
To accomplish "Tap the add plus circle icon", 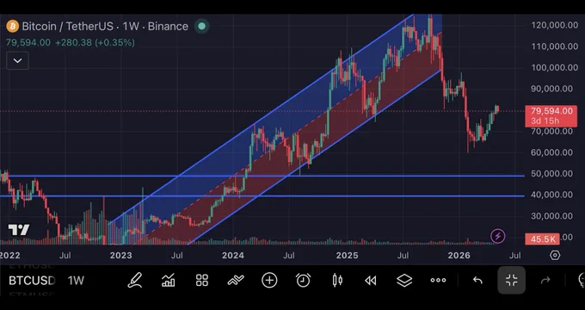I will pos(269,280).
